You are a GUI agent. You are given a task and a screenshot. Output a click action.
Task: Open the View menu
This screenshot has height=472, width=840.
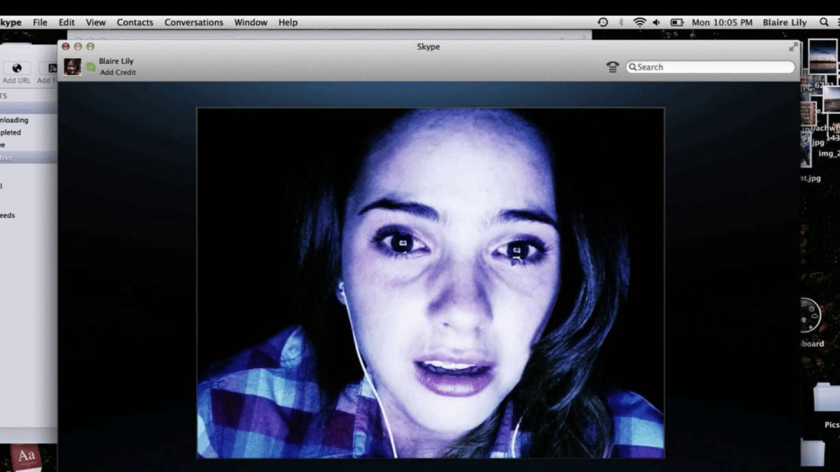pyautogui.click(x=96, y=22)
